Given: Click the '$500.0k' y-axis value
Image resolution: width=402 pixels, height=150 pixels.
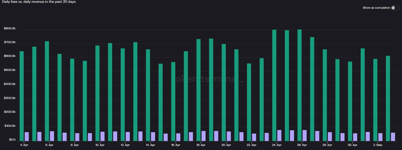Looking at the screenshot, I should pyautogui.click(x=10, y=70).
